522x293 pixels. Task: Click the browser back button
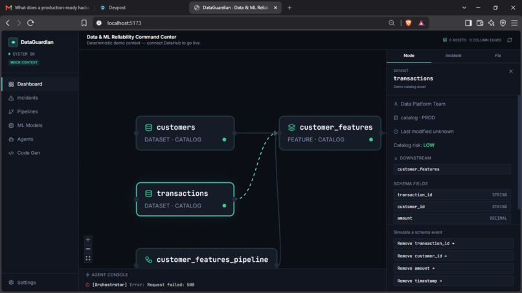(x=8, y=23)
